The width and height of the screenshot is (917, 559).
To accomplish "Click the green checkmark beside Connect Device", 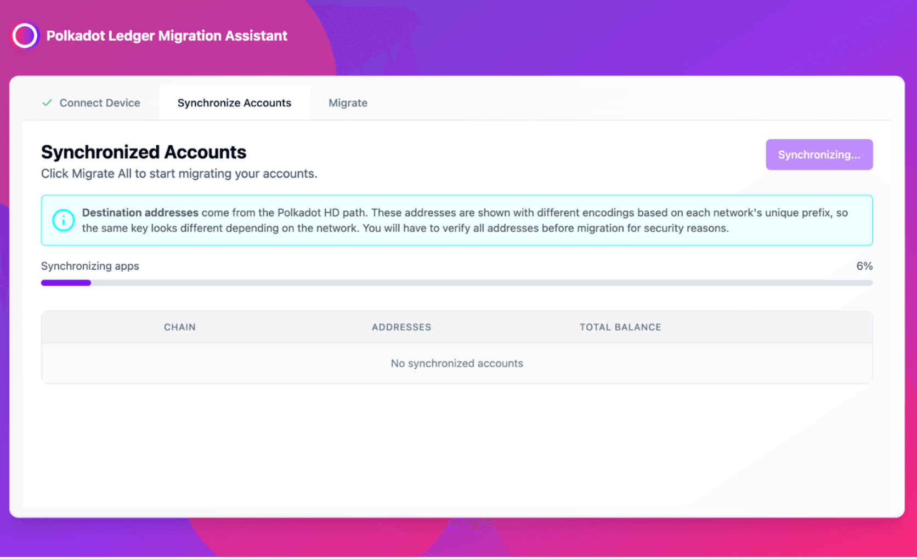I will point(47,103).
